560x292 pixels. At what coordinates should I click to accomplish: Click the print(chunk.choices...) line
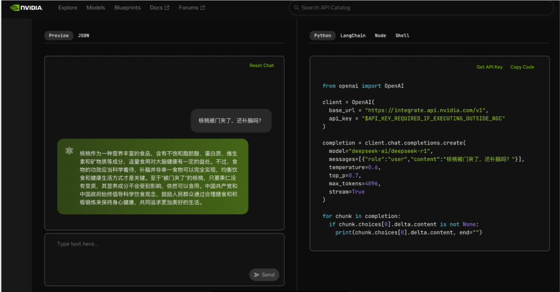tap(409, 232)
